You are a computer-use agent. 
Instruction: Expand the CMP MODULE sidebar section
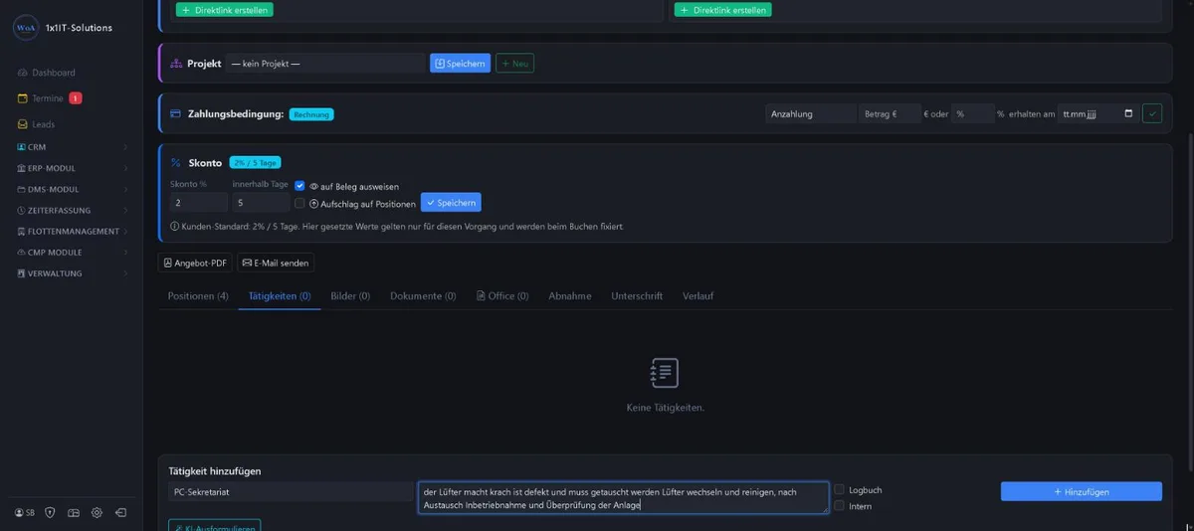tap(71, 252)
